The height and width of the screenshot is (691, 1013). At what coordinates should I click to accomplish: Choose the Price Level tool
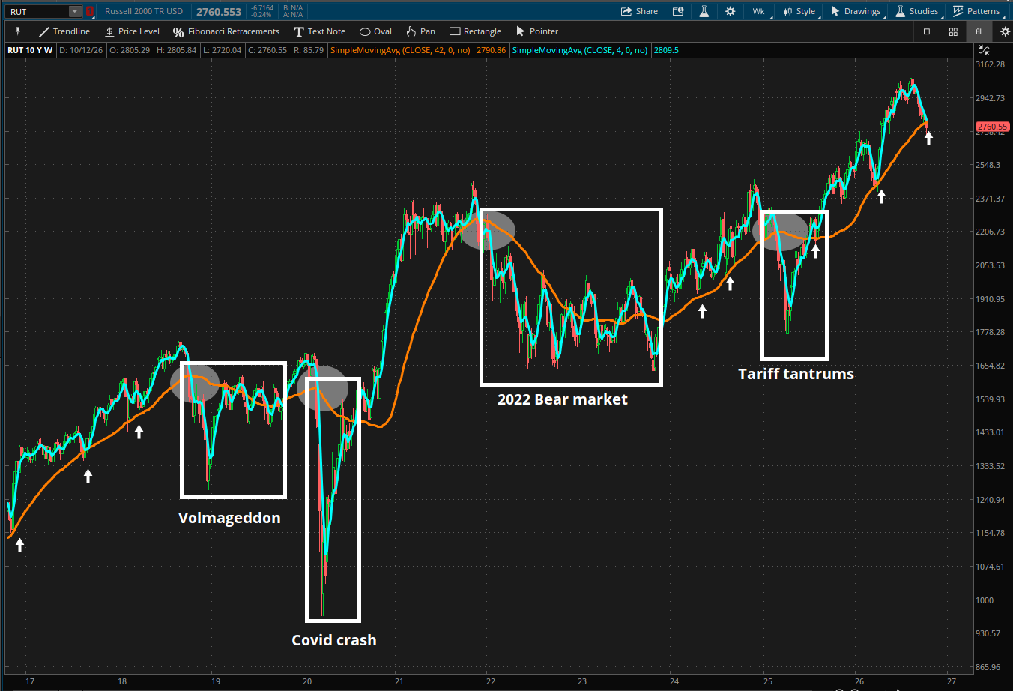[132, 31]
